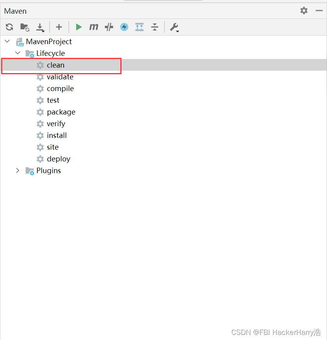327x340 pixels.
Task: Download sources and documentation icon
Action: coord(40,27)
